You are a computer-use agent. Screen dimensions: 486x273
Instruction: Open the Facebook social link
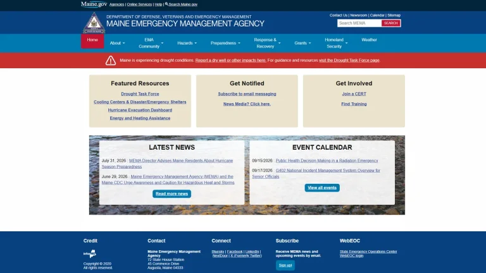(235, 252)
